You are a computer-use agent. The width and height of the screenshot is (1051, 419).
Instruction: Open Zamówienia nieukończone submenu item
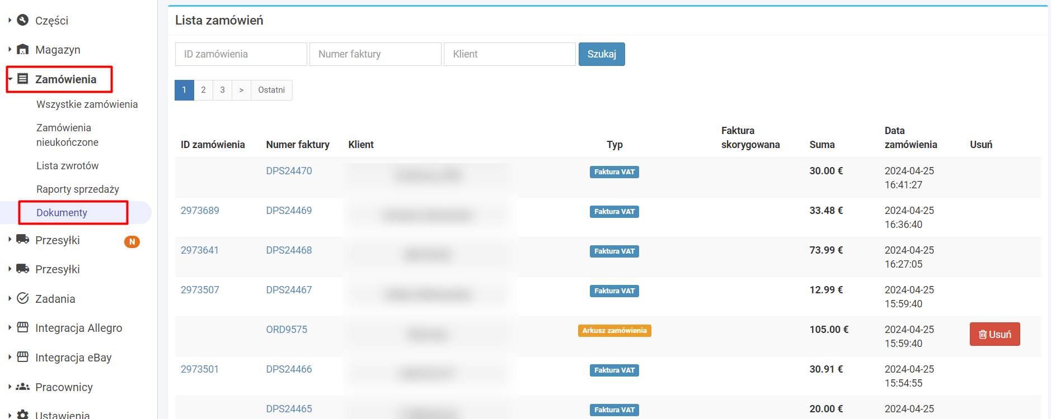coord(67,135)
